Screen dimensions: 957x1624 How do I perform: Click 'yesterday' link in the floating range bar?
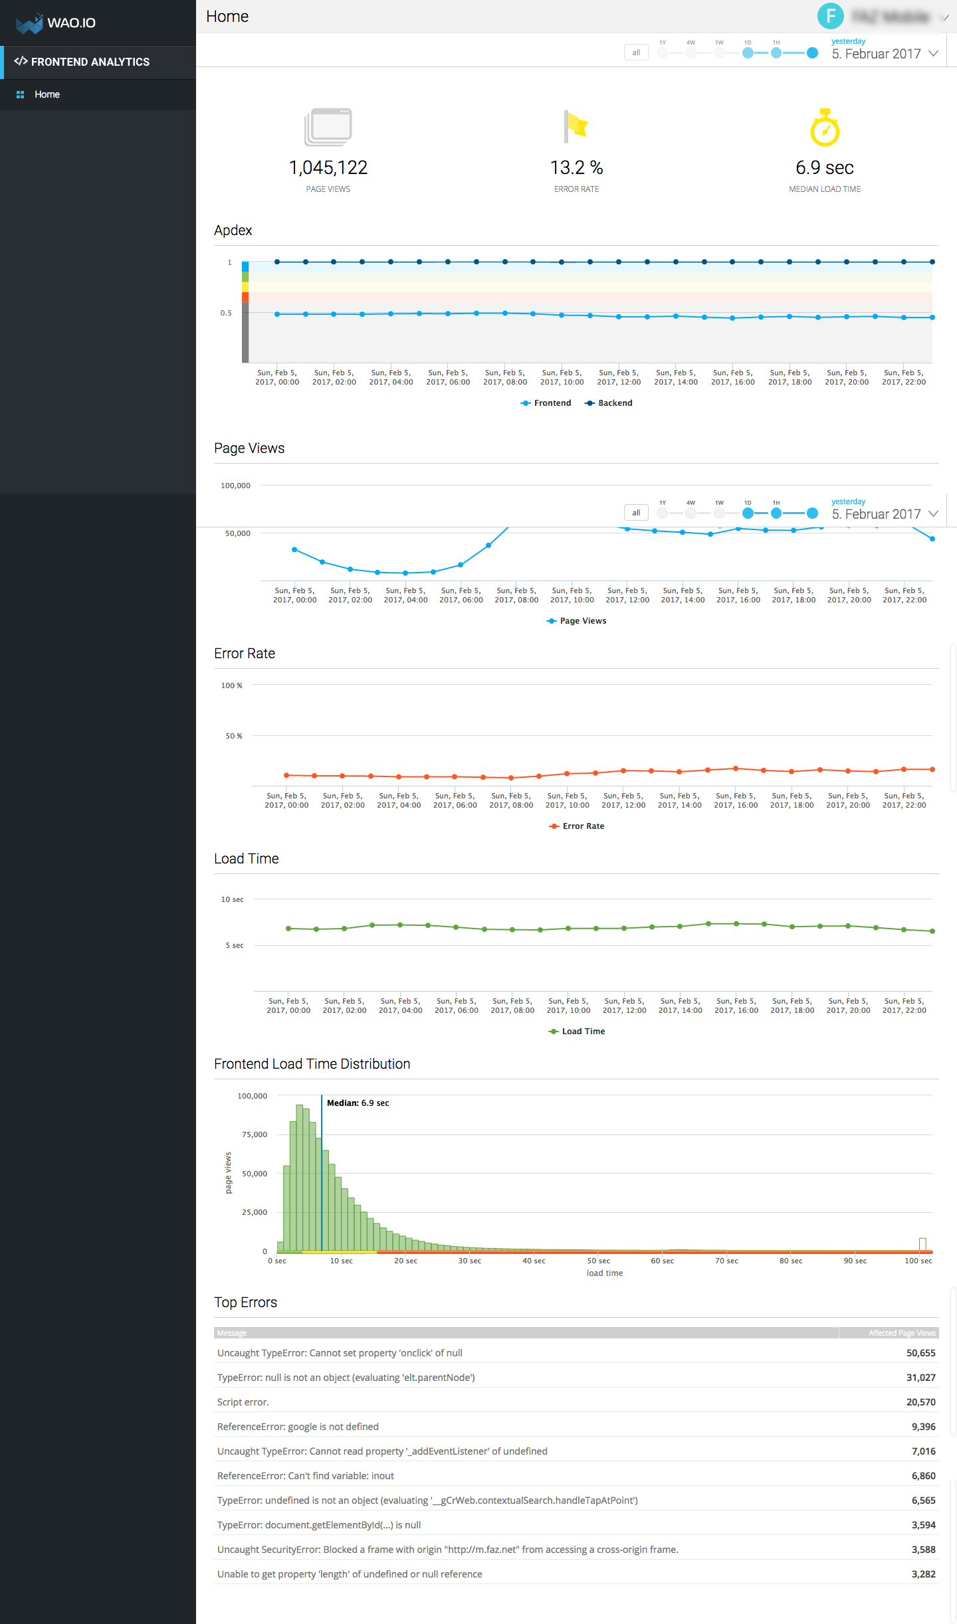[x=848, y=501]
